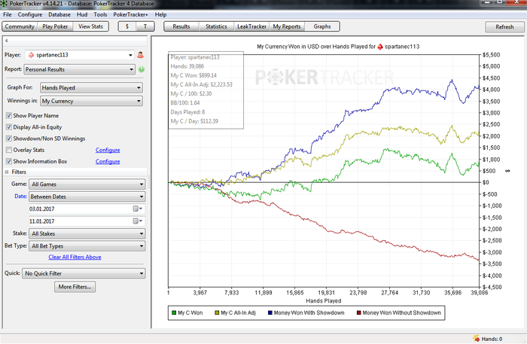Toggle Show Player Name checkbox

[x=9, y=116]
